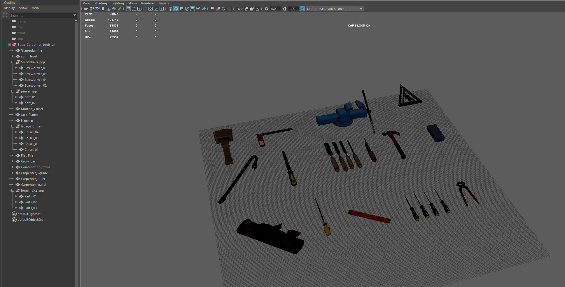
Task: Collapse the Basic_Carpenter_tools_all group
Action: tap(9, 45)
